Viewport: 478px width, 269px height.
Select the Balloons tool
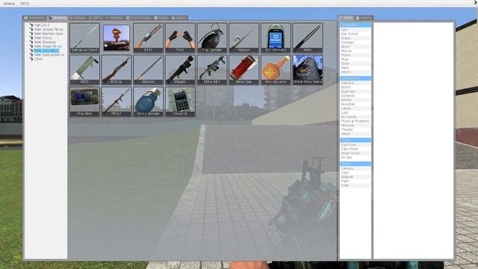coord(356,83)
